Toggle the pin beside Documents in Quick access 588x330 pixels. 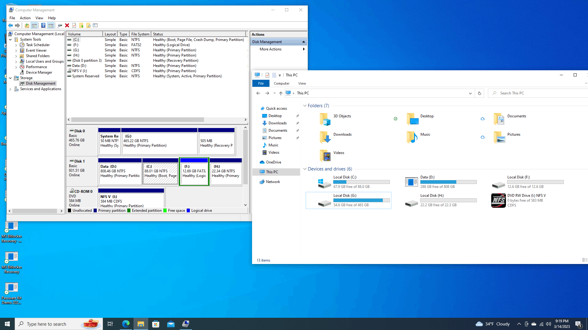tap(297, 131)
